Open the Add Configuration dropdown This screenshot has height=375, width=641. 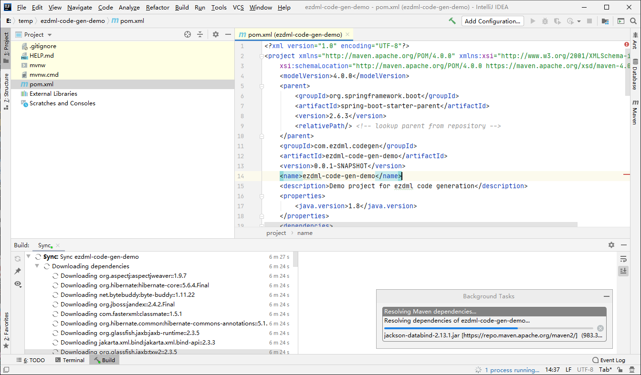493,21
